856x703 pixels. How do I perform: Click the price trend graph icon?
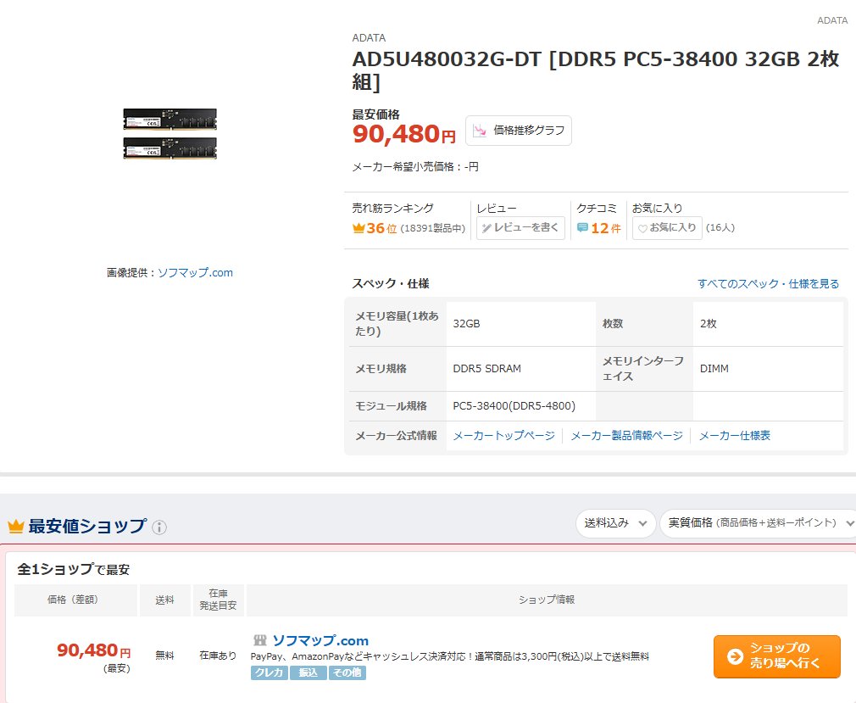point(480,131)
